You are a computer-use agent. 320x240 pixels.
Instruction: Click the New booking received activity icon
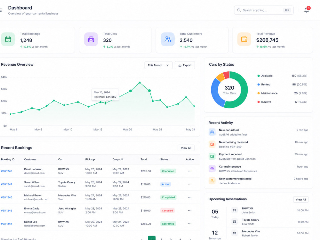point(212,144)
